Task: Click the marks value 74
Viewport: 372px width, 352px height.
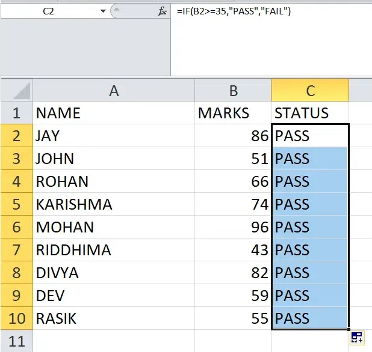Action: pyautogui.click(x=233, y=204)
